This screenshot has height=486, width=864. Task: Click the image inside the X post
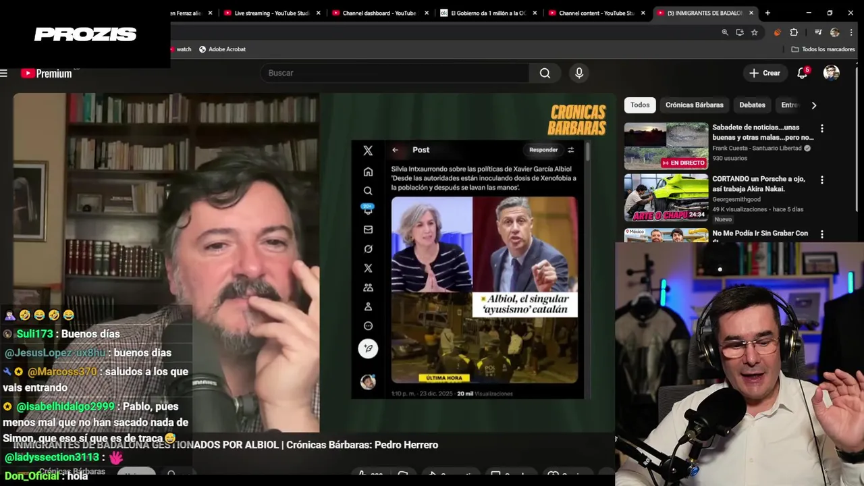(484, 290)
